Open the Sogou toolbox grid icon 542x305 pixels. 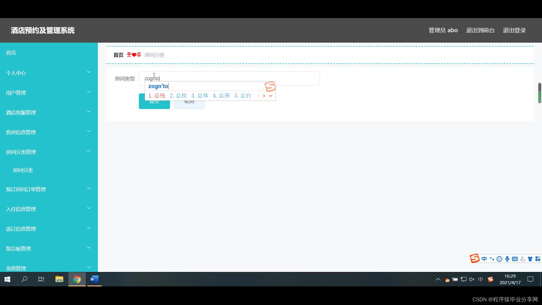click(x=538, y=259)
